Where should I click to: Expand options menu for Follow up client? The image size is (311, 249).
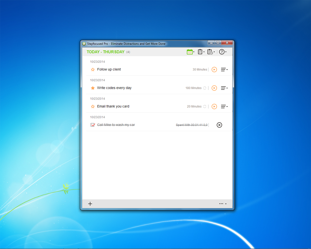click(224, 70)
